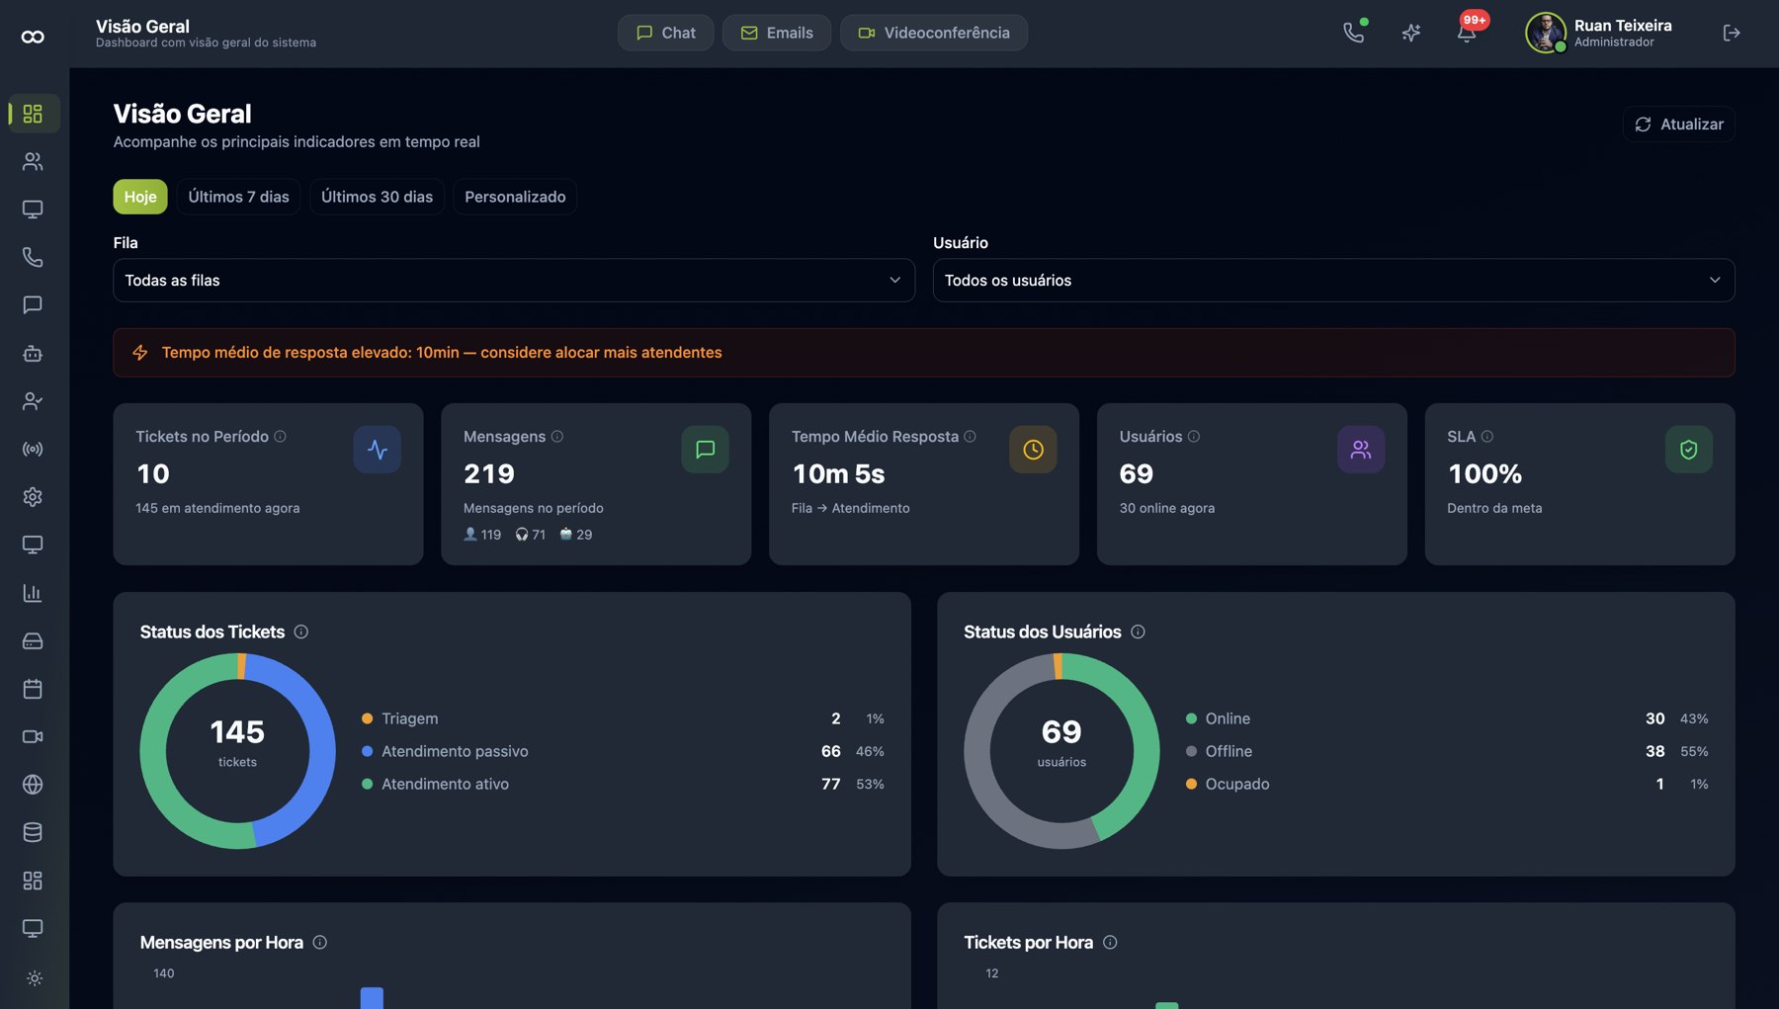Open the user-check icon in the sidebar

coord(33,401)
